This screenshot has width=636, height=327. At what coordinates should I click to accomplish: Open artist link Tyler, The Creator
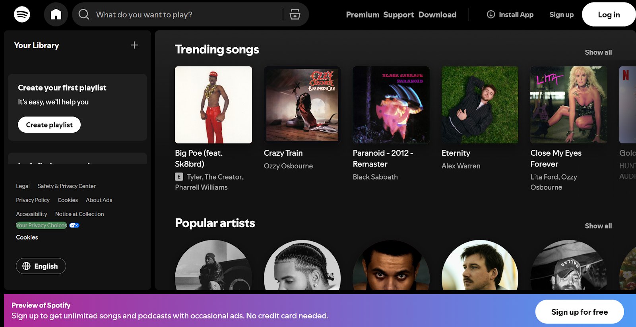point(215,177)
